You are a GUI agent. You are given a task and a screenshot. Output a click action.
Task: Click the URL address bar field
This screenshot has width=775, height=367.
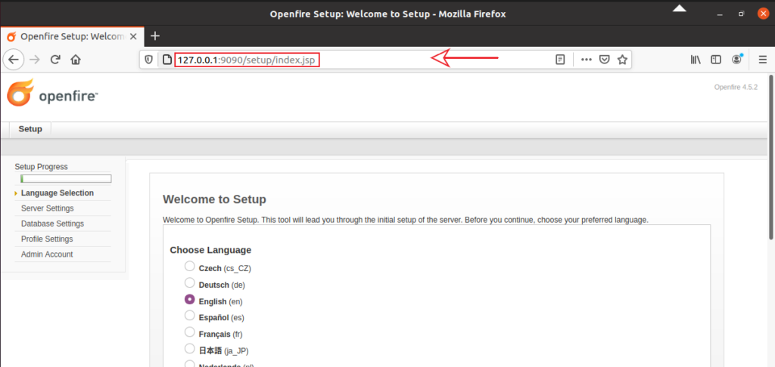385,60
